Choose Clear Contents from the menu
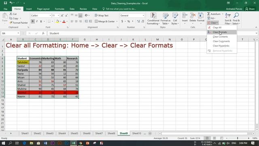The image size is (259, 146). coord(222,36)
